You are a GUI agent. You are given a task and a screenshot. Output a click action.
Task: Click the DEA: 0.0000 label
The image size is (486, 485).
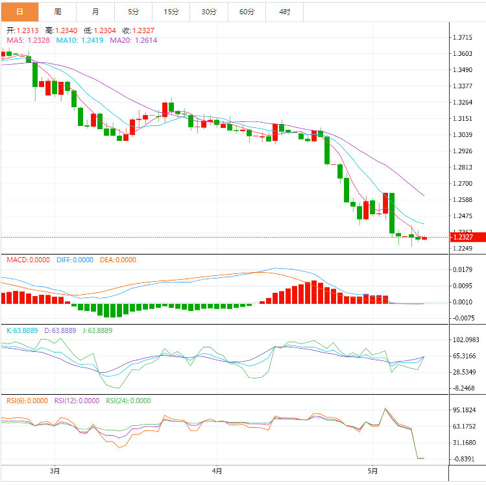coord(118,260)
